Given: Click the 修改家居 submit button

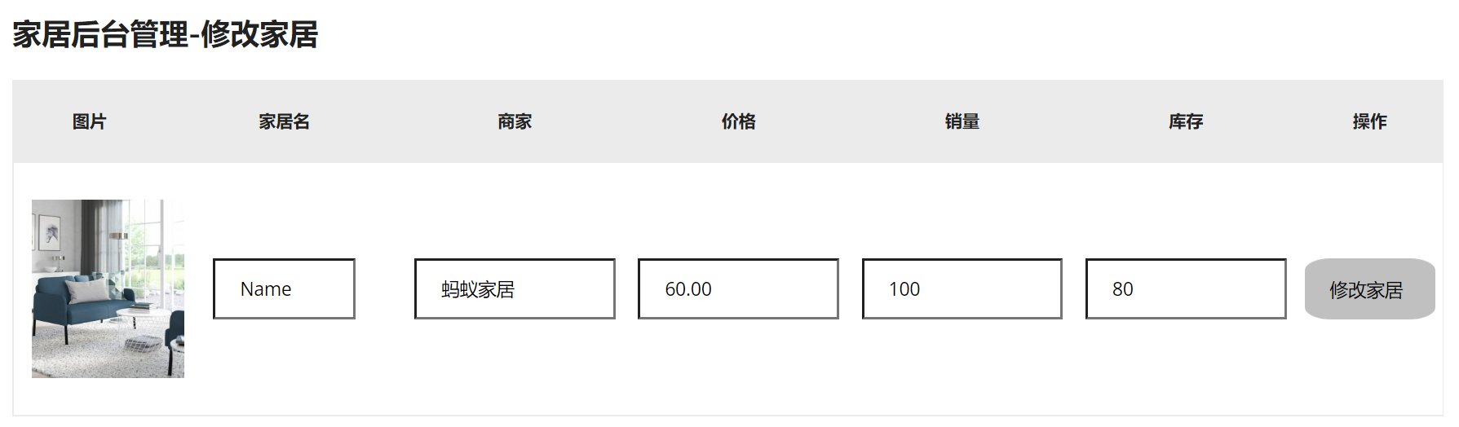Looking at the screenshot, I should (x=1368, y=289).
